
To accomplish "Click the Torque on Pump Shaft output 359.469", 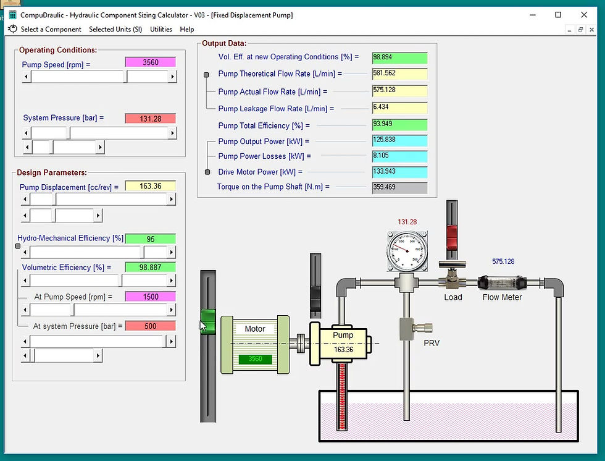I will [x=400, y=188].
